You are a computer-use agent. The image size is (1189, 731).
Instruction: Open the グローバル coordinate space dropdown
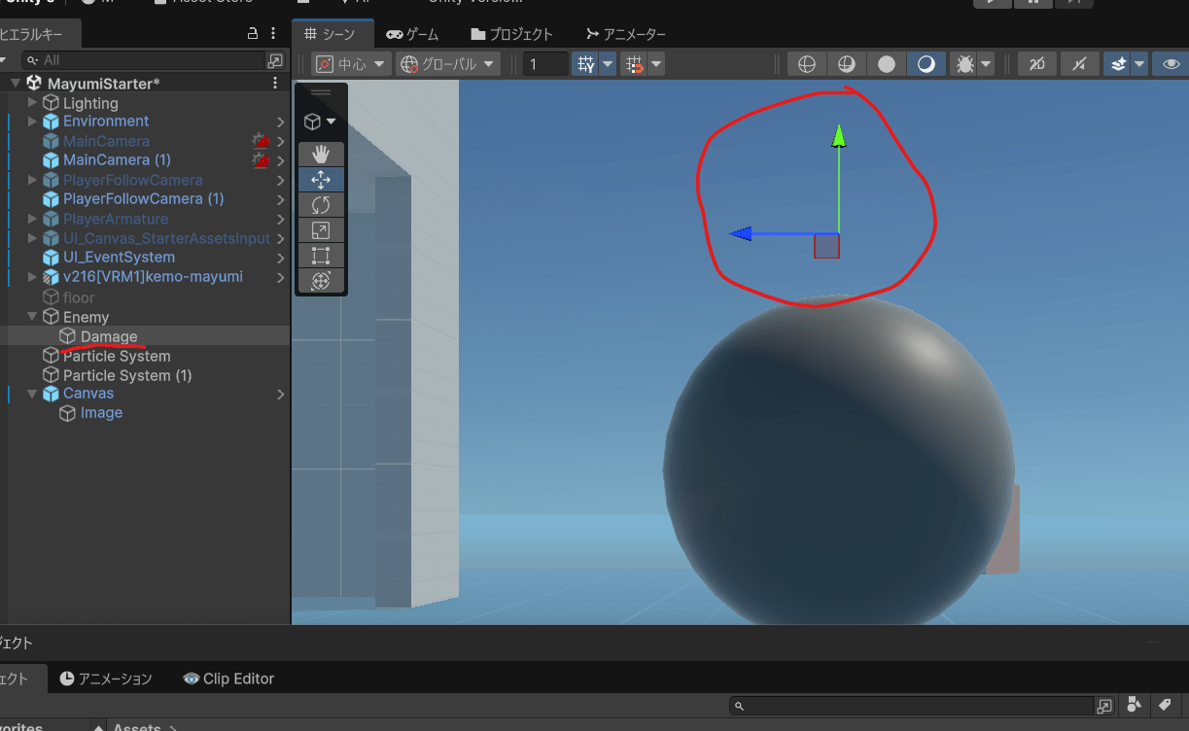(x=448, y=64)
